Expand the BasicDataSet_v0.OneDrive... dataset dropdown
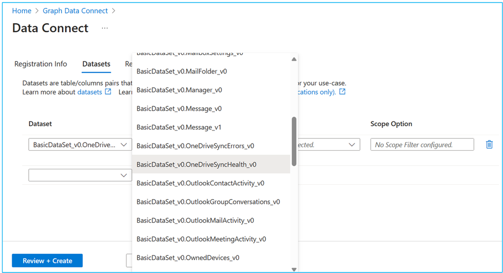503x273 pixels. pos(80,145)
